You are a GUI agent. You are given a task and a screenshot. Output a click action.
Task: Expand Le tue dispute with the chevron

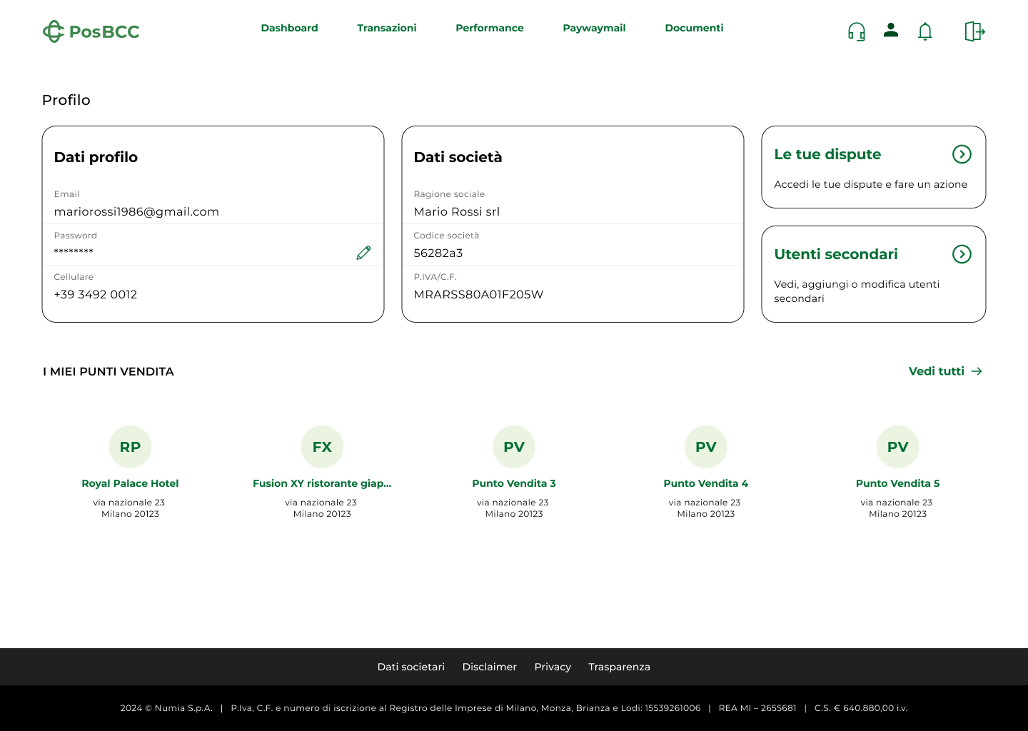click(962, 154)
